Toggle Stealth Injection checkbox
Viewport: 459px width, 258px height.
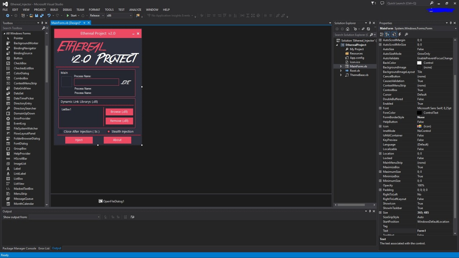pyautogui.click(x=109, y=132)
